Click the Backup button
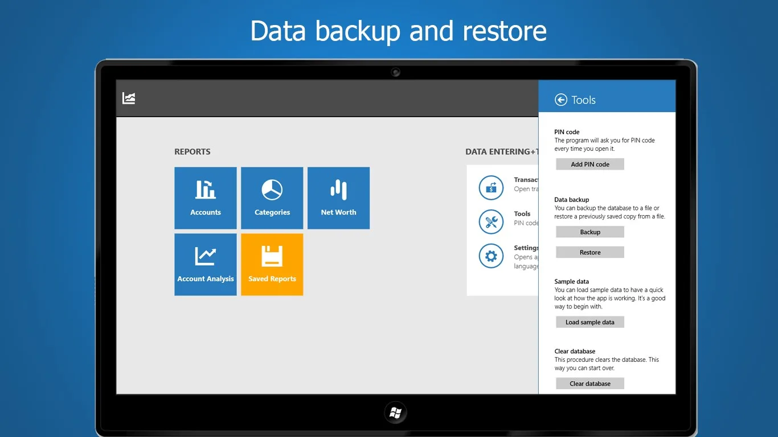Viewport: 778px width, 437px height. (590, 232)
